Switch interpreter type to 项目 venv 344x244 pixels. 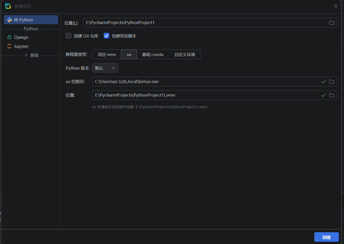(106, 55)
